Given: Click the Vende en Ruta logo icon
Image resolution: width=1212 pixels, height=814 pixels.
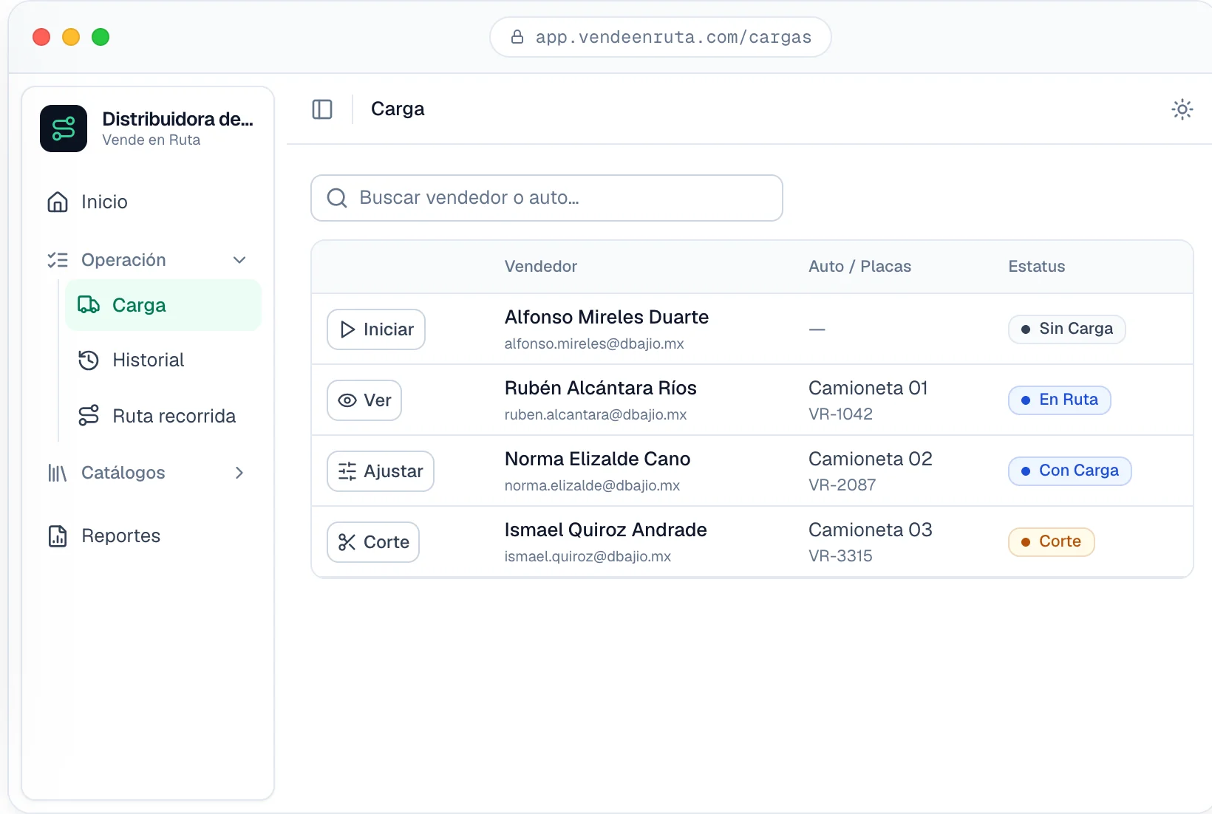Looking at the screenshot, I should (64, 129).
